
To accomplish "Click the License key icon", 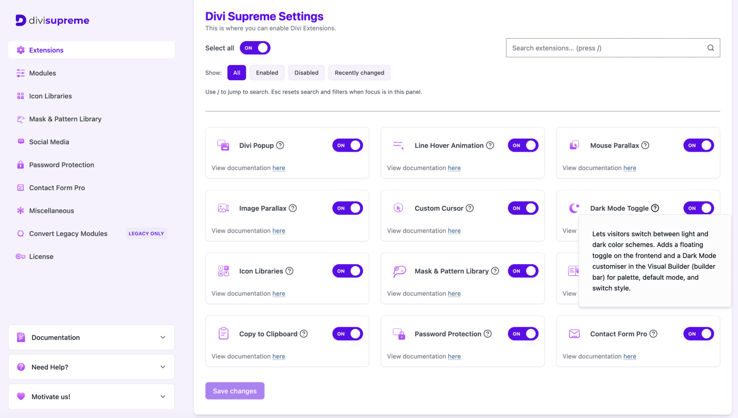I will [x=21, y=256].
